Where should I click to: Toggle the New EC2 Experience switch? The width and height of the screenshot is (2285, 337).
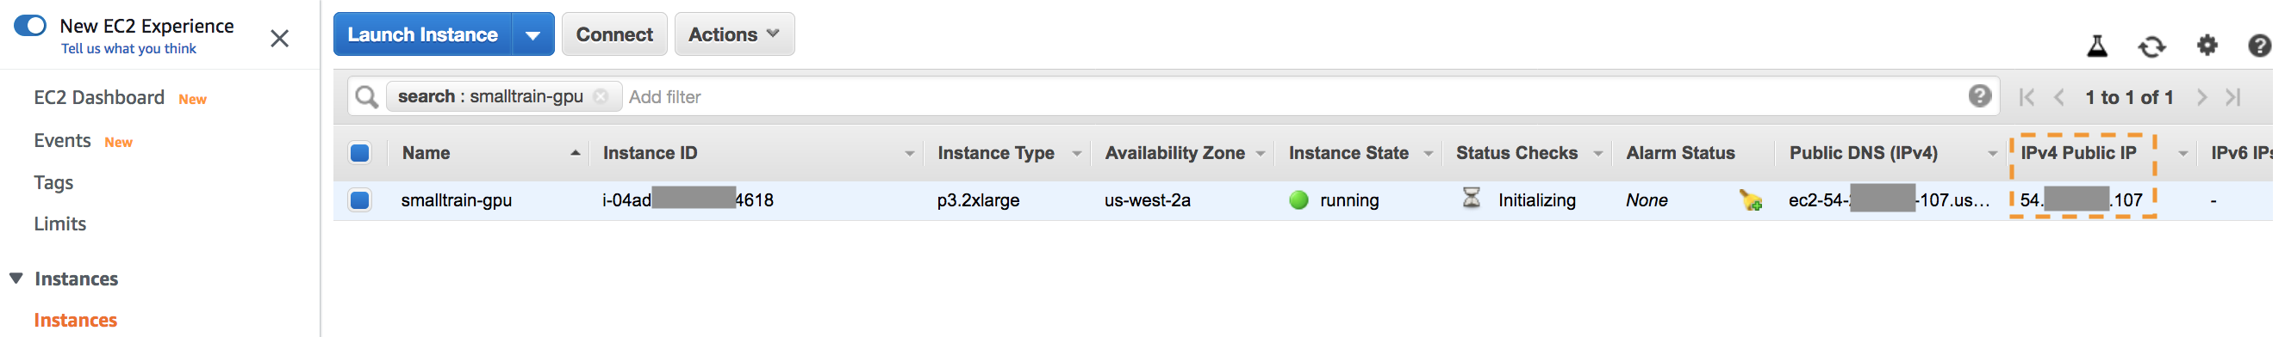click(30, 25)
